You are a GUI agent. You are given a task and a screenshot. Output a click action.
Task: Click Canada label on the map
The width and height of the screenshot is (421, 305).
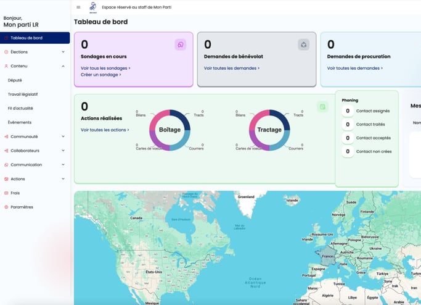click(x=136, y=218)
